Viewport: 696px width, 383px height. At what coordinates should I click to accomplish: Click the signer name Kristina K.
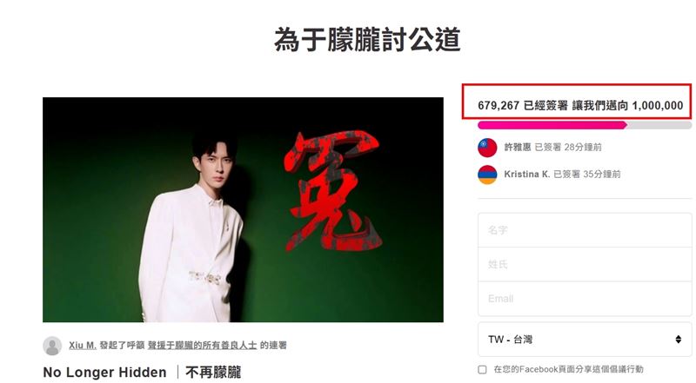(x=527, y=175)
